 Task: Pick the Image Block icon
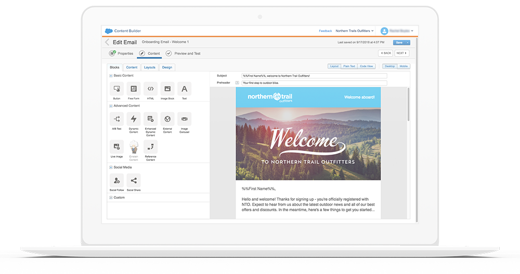click(x=167, y=89)
